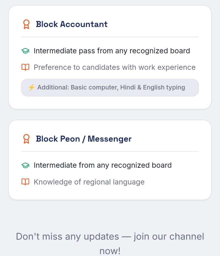Click the graduation cap icon in Block Accountant card
Image resolution: width=220 pixels, height=256 pixels.
point(25,51)
